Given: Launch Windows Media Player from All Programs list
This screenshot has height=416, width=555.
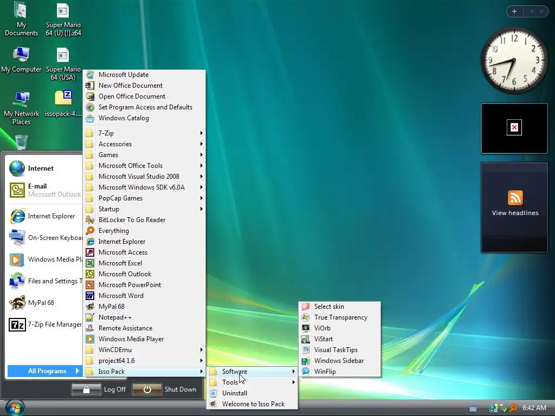Looking at the screenshot, I should coord(144,339).
